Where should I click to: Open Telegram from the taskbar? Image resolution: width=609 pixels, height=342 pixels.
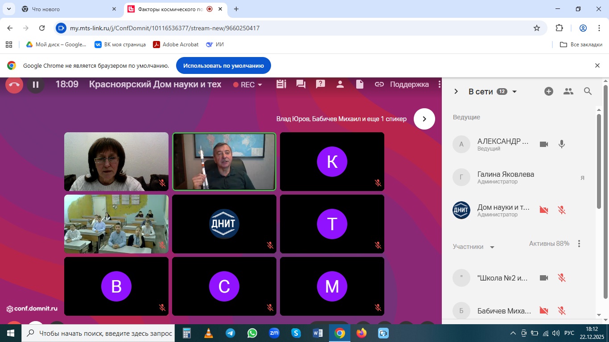pos(230,333)
